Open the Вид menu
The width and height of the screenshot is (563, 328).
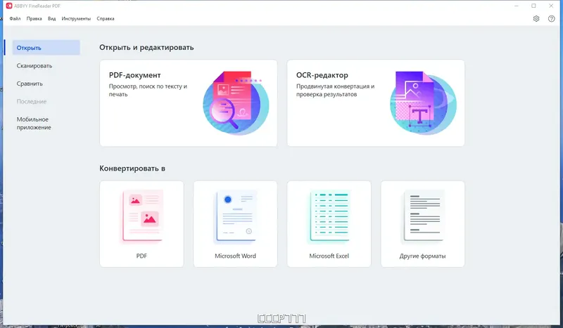coord(51,19)
